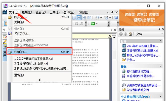This screenshot has width=166, height=101.
Task: Open recent file 3 有机_无机杂化纳米粒子
Action: [x=40, y=68]
